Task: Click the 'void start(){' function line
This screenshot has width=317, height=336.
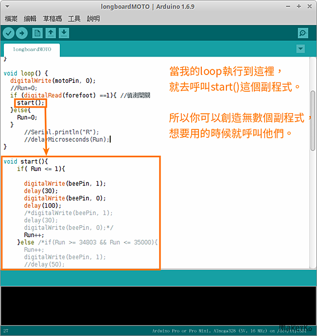Action: (26, 161)
